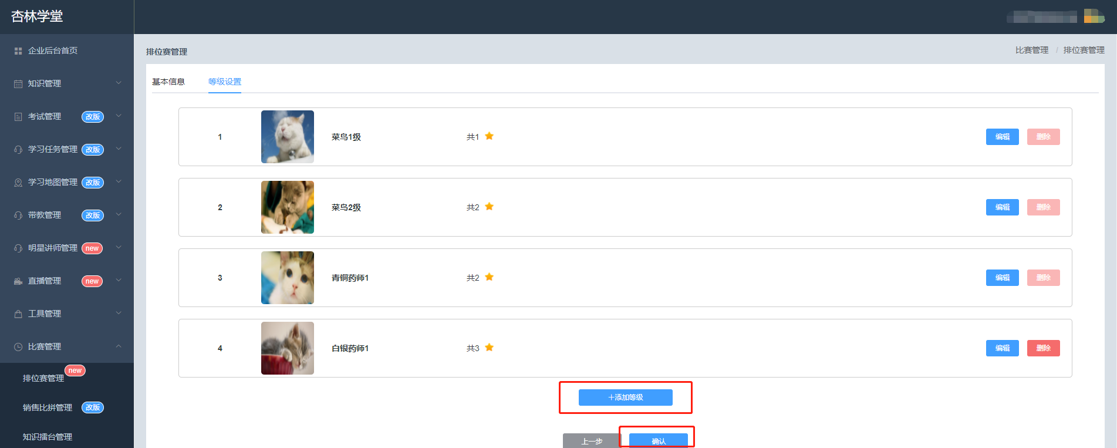Viewport: 1117px width, 448px height.
Task: Click the 学习地图管理 map icon
Action: click(x=18, y=183)
